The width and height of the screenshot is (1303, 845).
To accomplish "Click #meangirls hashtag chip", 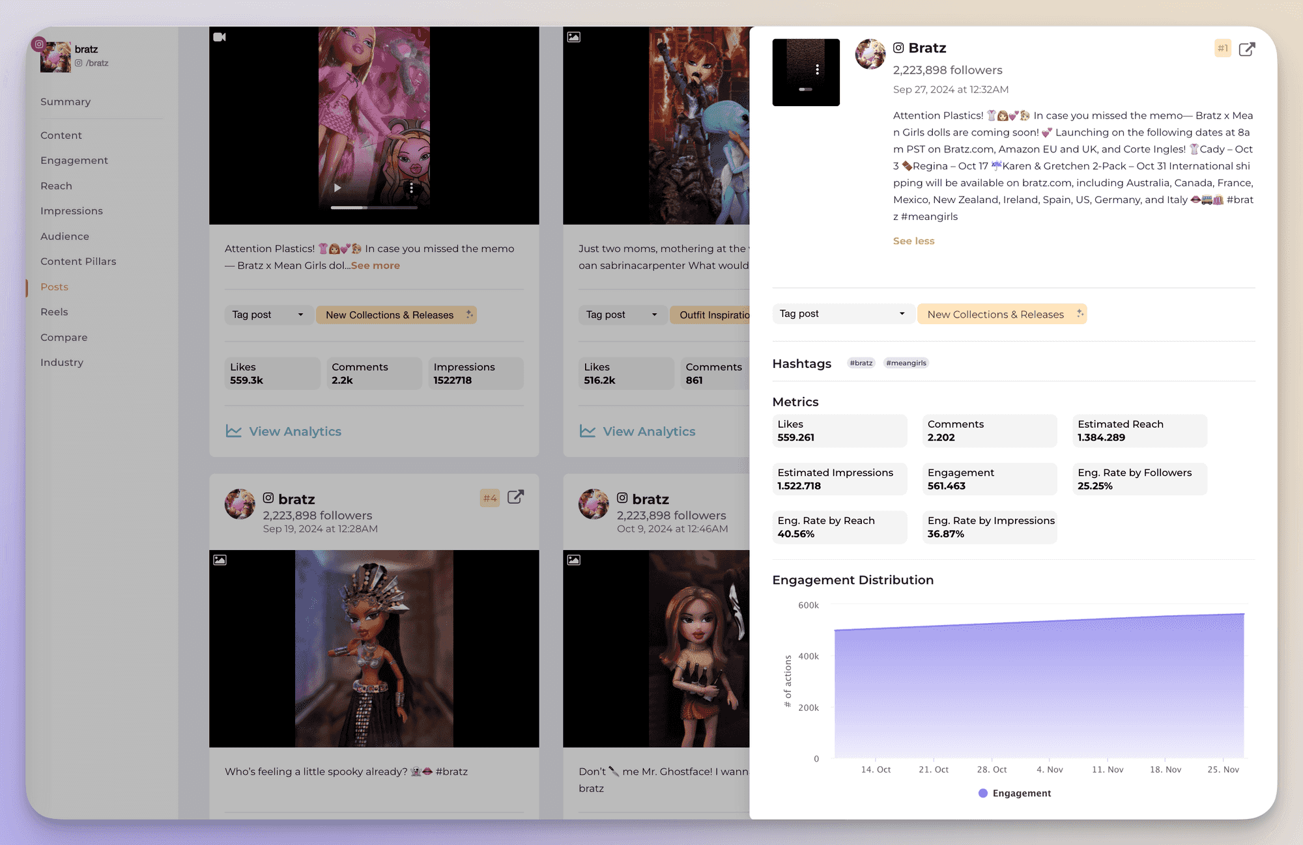I will click(906, 363).
